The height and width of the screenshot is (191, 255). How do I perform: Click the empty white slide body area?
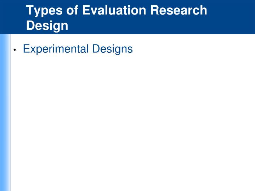132,122
